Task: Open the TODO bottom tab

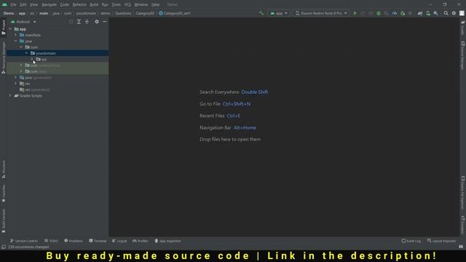Action: click(52, 241)
